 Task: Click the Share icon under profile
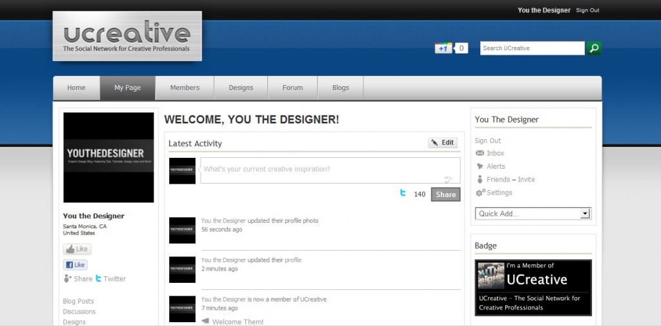click(x=68, y=278)
